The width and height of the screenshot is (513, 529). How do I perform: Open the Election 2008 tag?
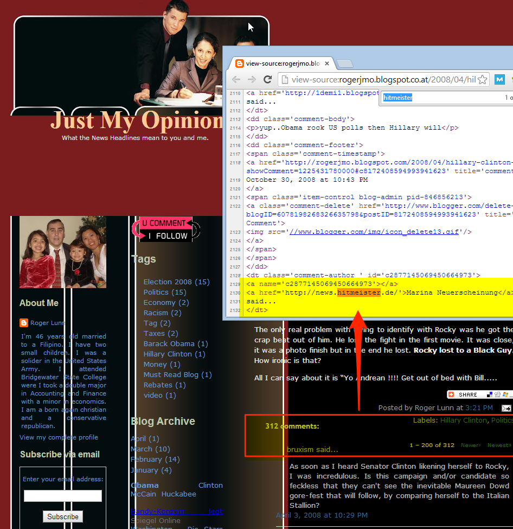point(176,282)
